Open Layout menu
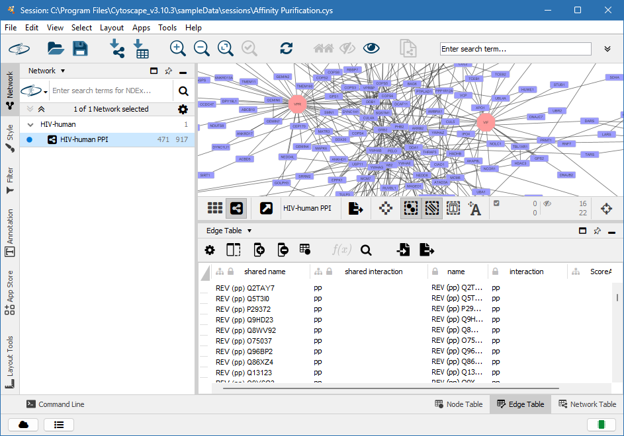Image resolution: width=624 pixels, height=436 pixels. pyautogui.click(x=111, y=28)
